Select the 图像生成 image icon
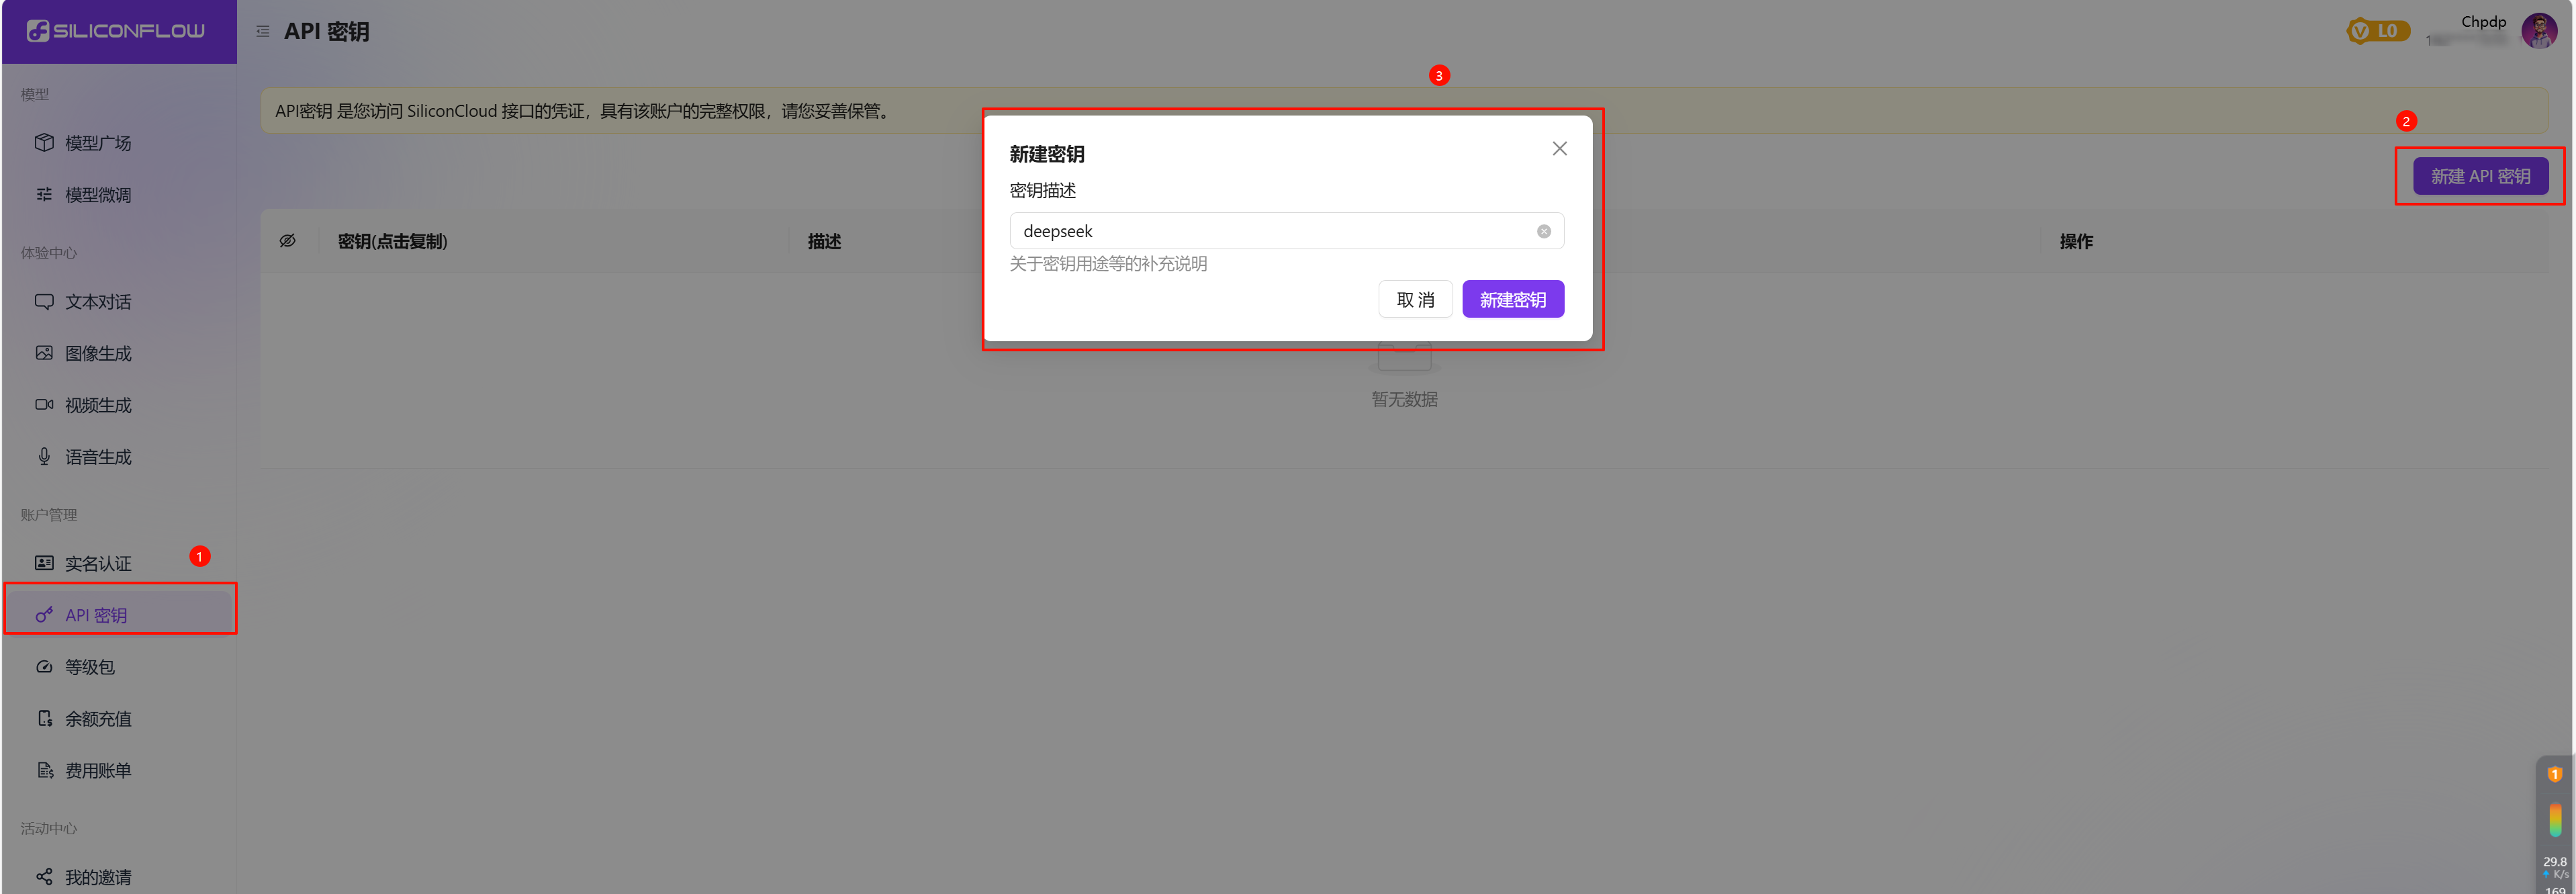 [x=44, y=353]
